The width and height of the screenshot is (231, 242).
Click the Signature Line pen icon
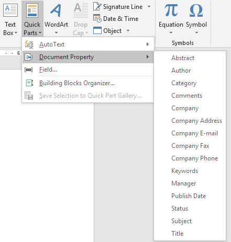97,7
